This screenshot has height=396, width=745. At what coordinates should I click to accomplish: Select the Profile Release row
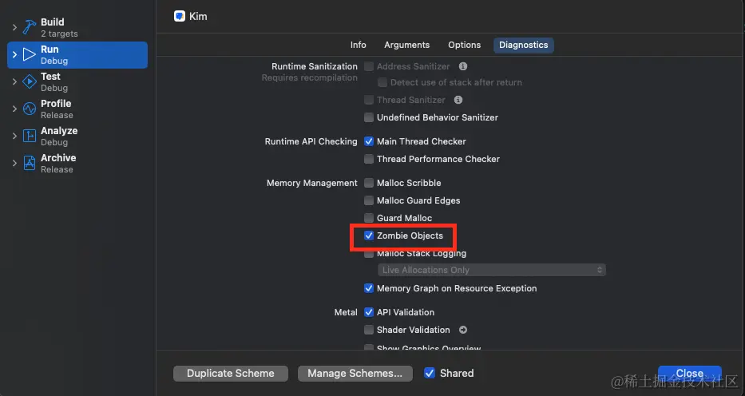tap(77, 109)
